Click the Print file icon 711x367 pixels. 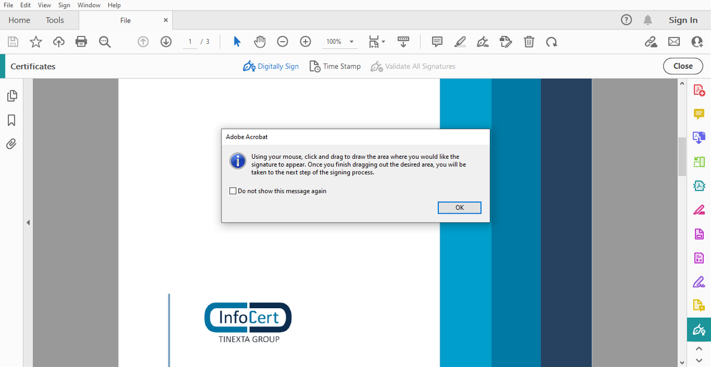81,42
